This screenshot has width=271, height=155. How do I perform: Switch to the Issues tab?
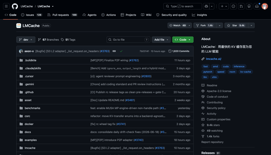tap(31, 15)
